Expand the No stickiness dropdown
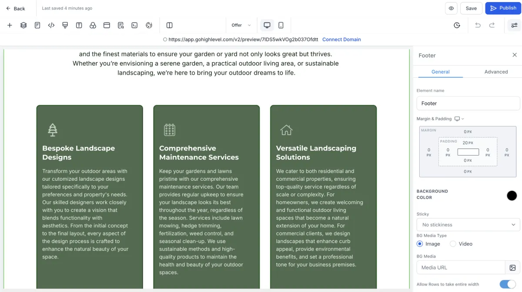The height and width of the screenshot is (292, 522). [x=468, y=225]
